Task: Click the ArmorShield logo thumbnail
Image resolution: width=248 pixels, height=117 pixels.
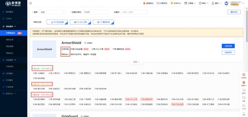Action: (44, 49)
